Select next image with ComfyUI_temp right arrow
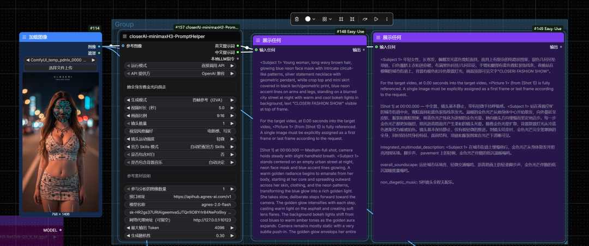The width and height of the screenshot is (589, 246). (x=94, y=60)
